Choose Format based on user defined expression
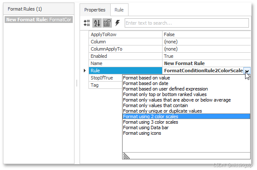Viewport: 257px width, 170px height. [186, 89]
